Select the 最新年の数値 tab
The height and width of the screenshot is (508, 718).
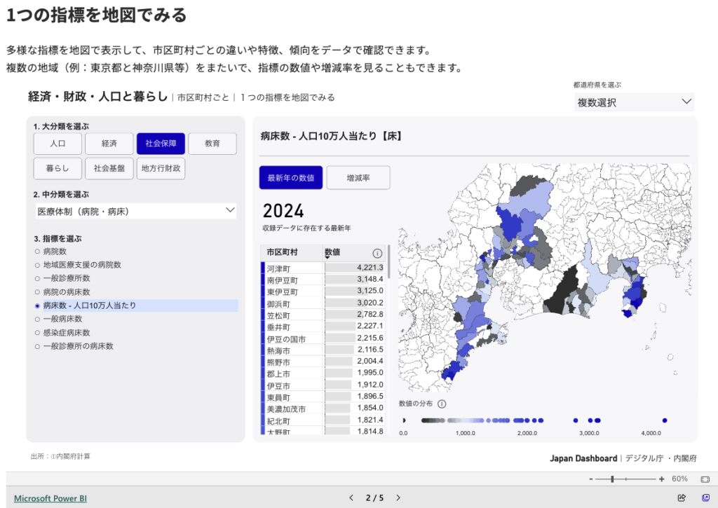(291, 178)
